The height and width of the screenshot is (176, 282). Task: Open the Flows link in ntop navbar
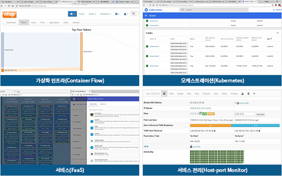pos(82,14)
